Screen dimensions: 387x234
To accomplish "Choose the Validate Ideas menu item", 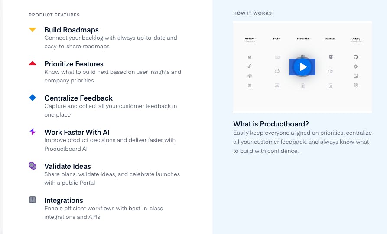I will point(68,166).
